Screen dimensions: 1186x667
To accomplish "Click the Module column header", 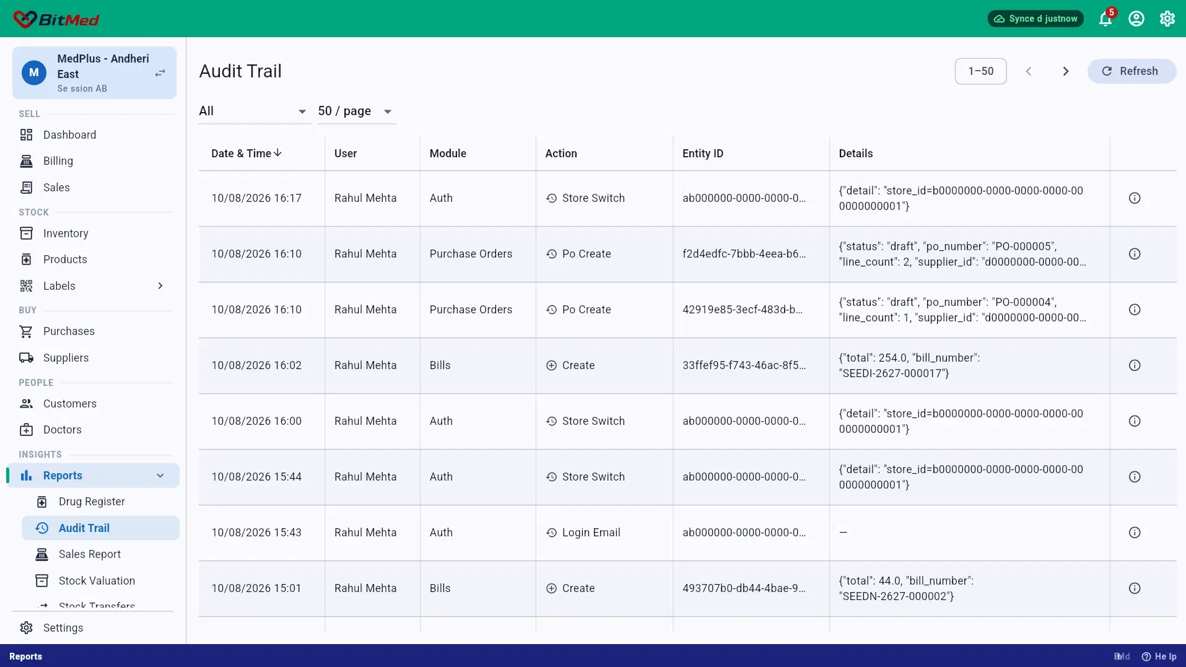I will [448, 154].
